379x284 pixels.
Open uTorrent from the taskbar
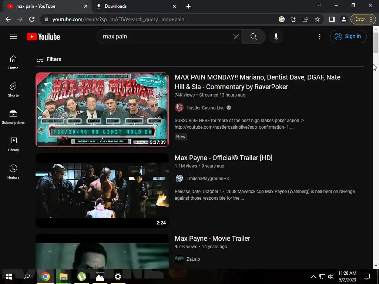coord(82,277)
